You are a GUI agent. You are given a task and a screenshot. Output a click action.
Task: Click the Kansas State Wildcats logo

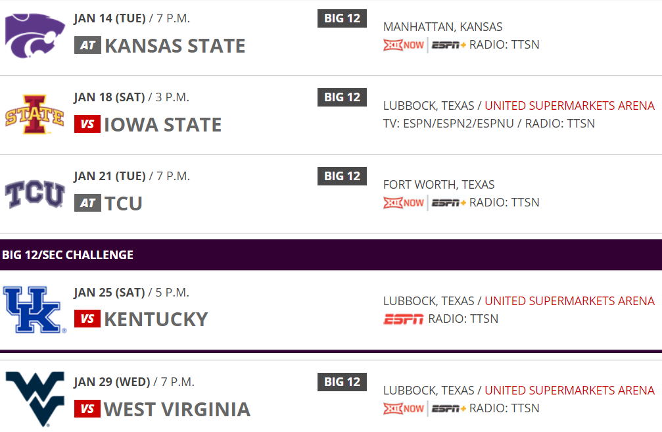click(35, 36)
